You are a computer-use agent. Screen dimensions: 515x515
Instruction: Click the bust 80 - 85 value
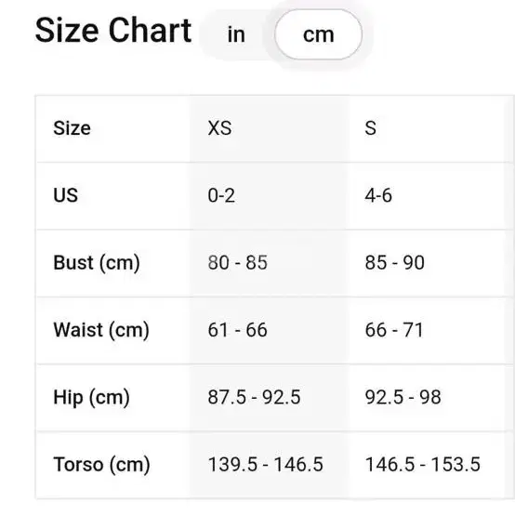point(238,262)
